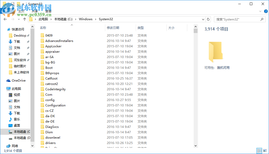
Task: Navigate up one level with the Up arrow
Action: pos(25,19)
